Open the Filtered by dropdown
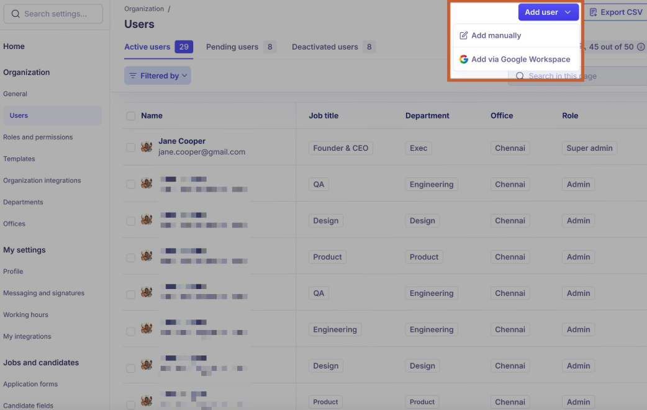The height and width of the screenshot is (410, 647). point(158,76)
